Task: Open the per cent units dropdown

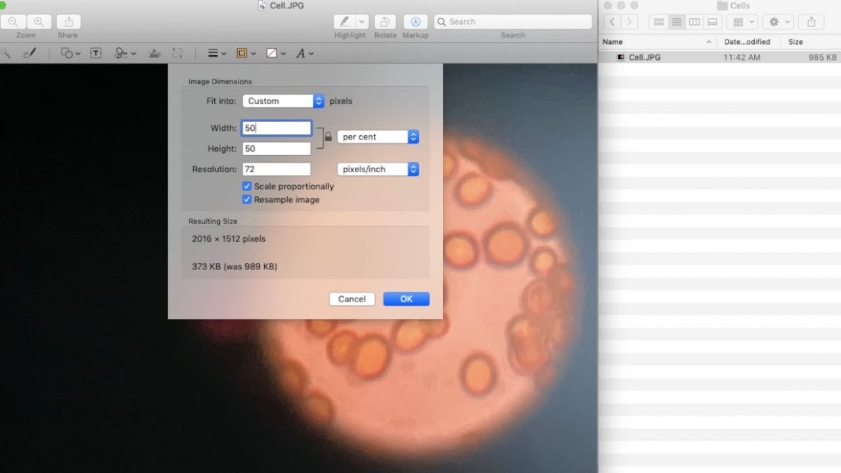Action: point(378,137)
